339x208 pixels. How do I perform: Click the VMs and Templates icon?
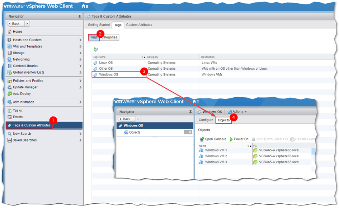[x=10, y=46]
